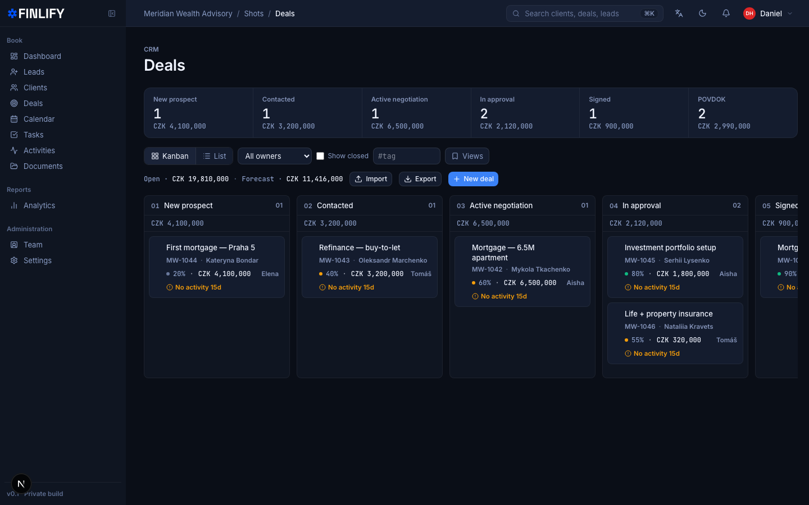Click the Tasks checkbox icon

tap(14, 135)
